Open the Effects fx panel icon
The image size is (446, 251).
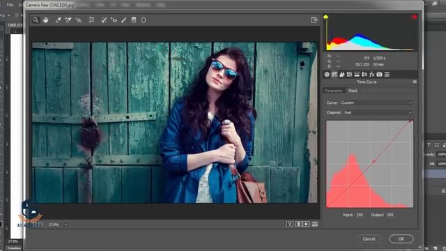[371, 75]
